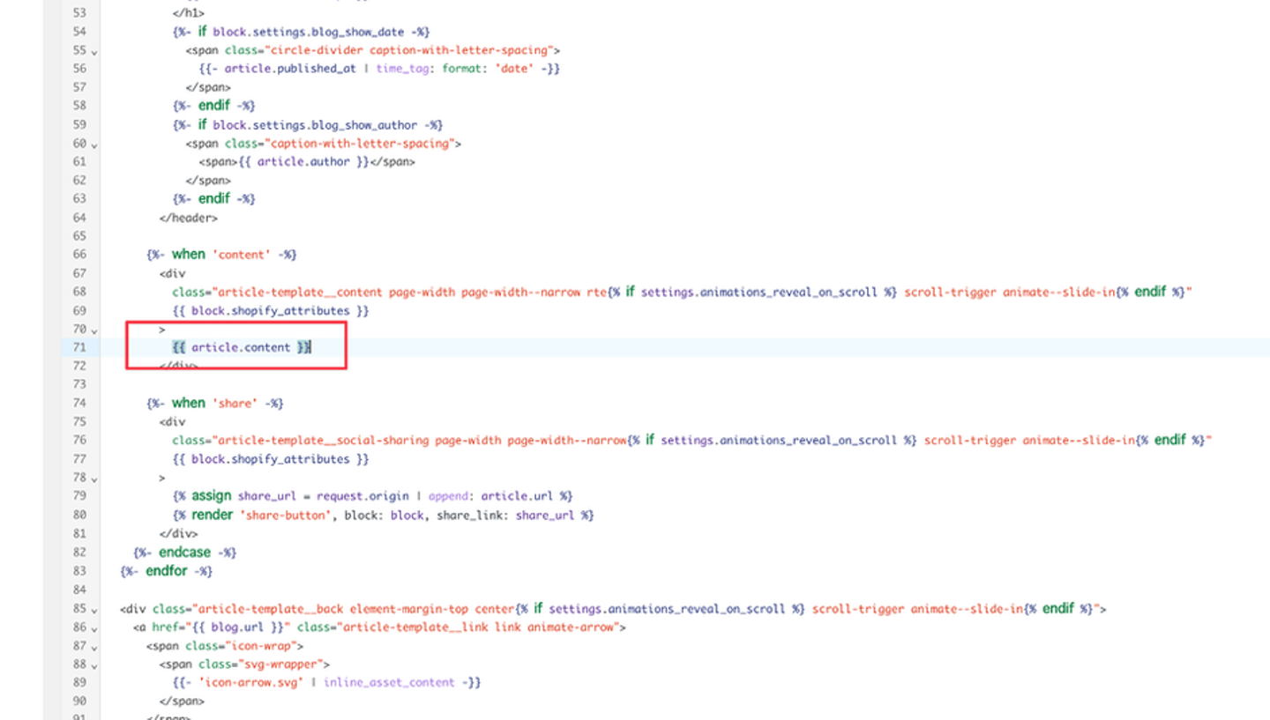1270x720 pixels.
Task: Fold the svg-wrapper span at line 88
Action: coord(94,665)
